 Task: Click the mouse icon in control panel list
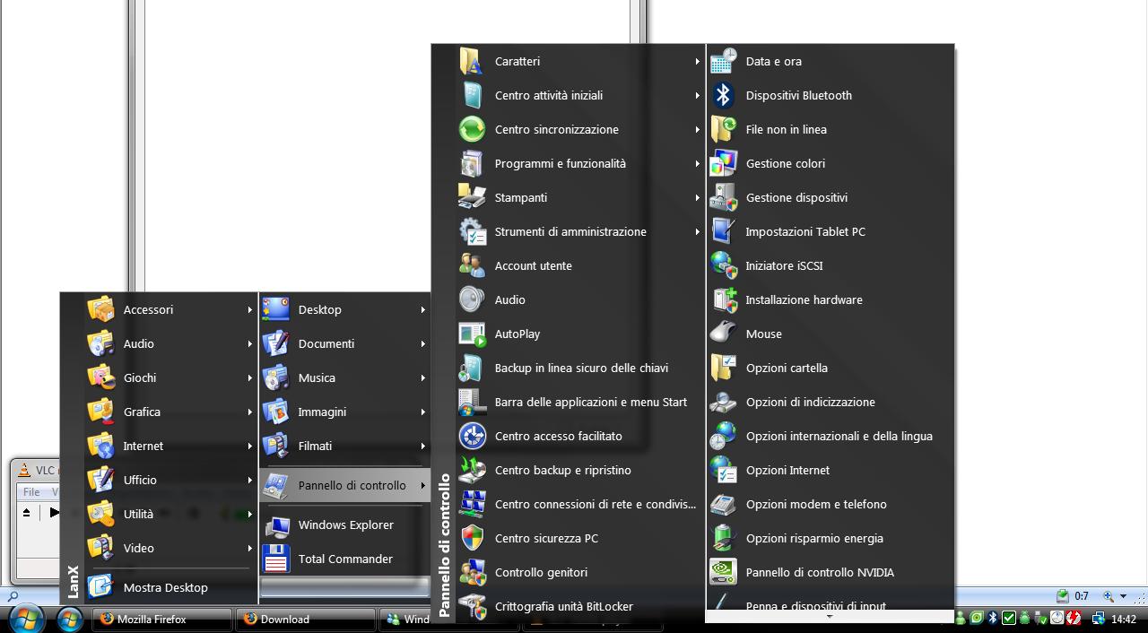tap(723, 334)
